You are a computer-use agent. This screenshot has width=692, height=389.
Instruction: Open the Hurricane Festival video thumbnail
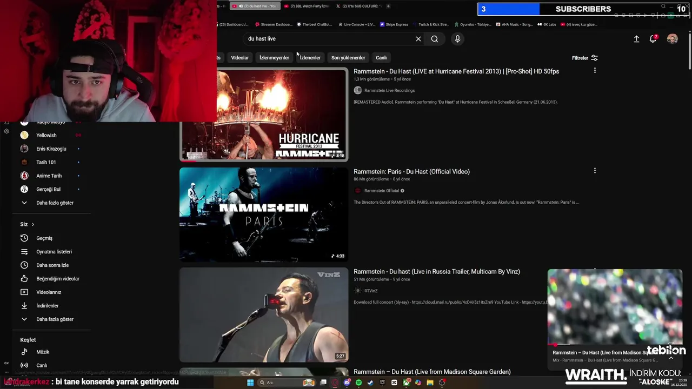[x=264, y=114]
